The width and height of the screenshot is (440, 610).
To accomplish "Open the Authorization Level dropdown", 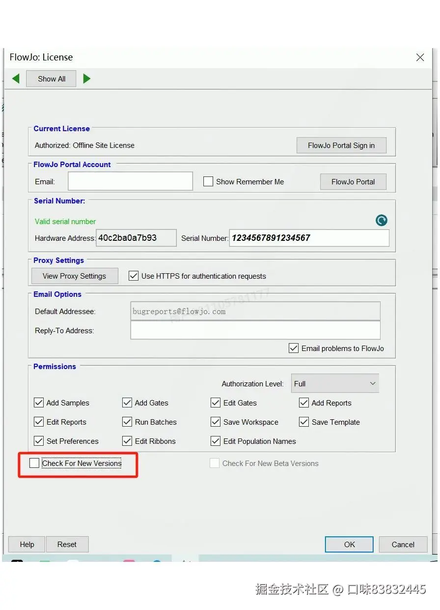I will (x=335, y=384).
